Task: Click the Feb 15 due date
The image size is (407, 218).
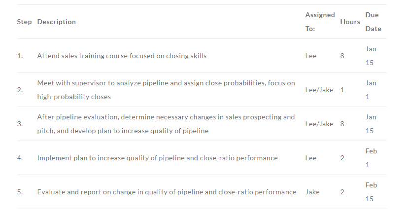Action: (371, 192)
